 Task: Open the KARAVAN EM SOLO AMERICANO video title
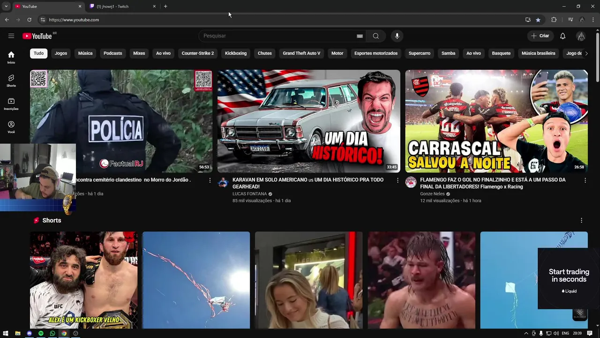(x=308, y=183)
